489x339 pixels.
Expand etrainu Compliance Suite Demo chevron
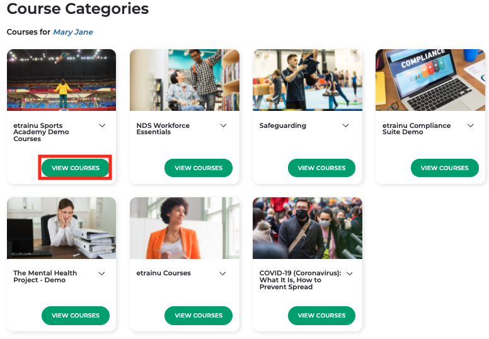pos(470,126)
